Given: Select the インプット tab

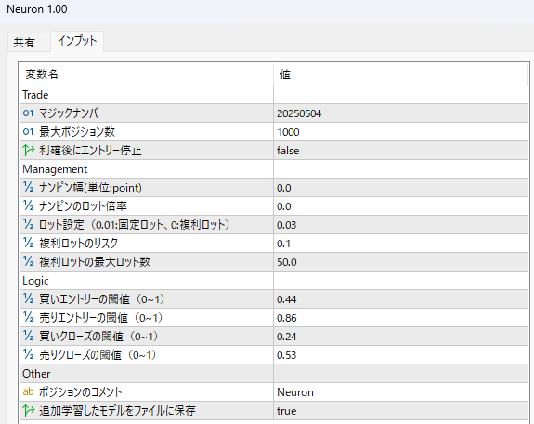Looking at the screenshot, I should click(77, 41).
